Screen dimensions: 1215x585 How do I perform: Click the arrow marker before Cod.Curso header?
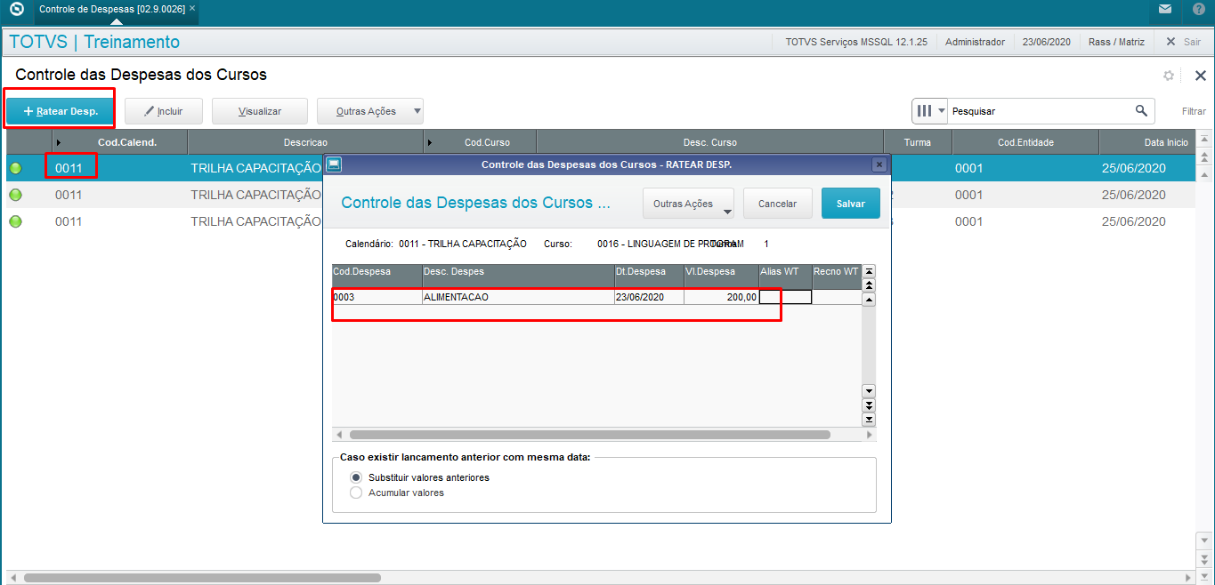[430, 142]
